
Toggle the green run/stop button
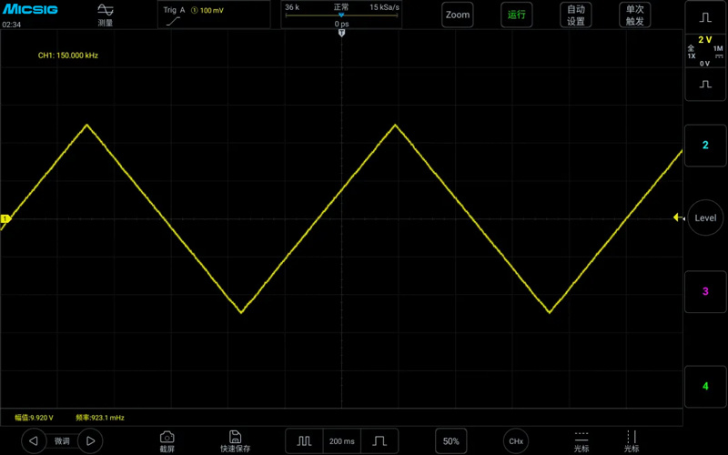point(516,15)
